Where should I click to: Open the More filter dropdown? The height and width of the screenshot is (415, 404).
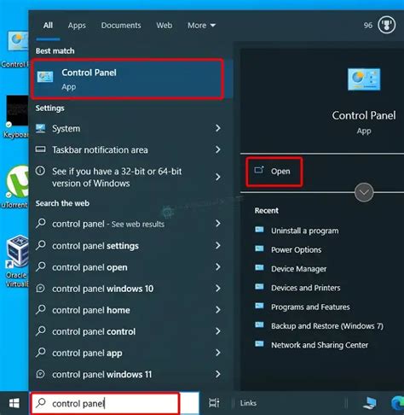(x=201, y=26)
